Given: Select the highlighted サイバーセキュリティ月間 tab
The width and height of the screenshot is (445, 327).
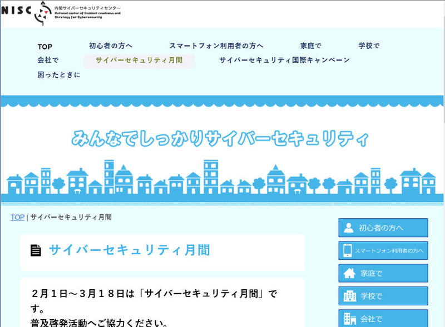Looking at the screenshot, I should (139, 61).
